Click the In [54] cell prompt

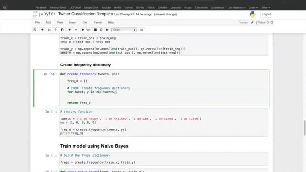tap(51, 74)
